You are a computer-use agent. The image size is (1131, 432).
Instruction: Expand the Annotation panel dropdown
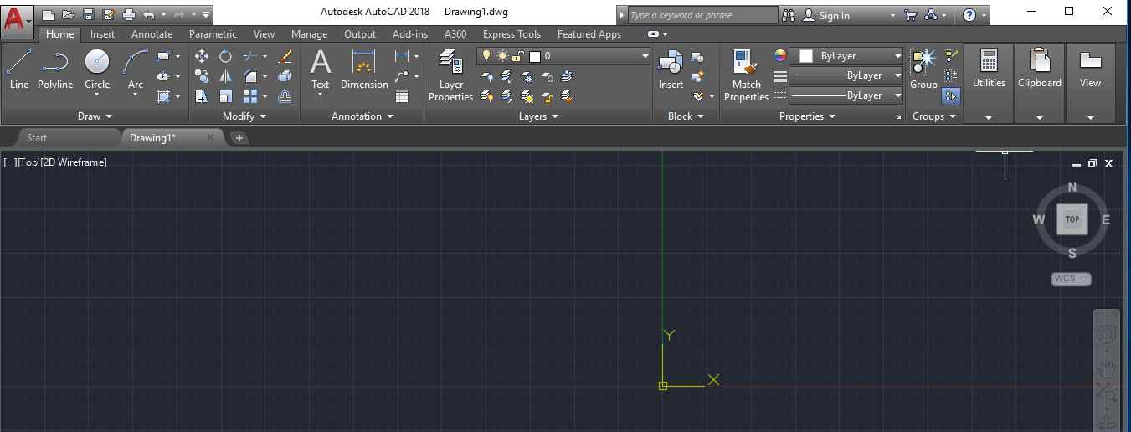[x=362, y=116]
